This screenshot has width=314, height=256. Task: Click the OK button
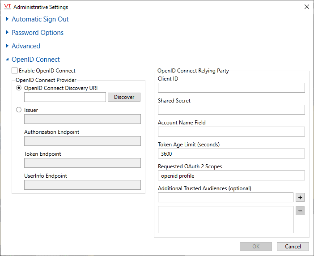[x=255, y=247]
